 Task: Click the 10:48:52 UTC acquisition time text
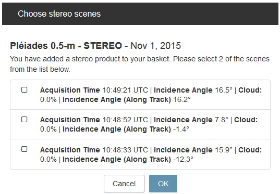pyautogui.click(x=125, y=120)
